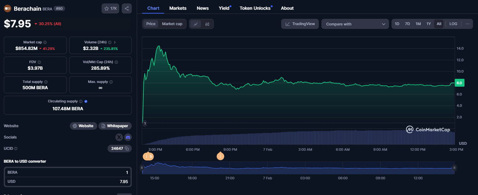
Task: Add Berachain to watchlist via star button
Action: click(110, 8)
